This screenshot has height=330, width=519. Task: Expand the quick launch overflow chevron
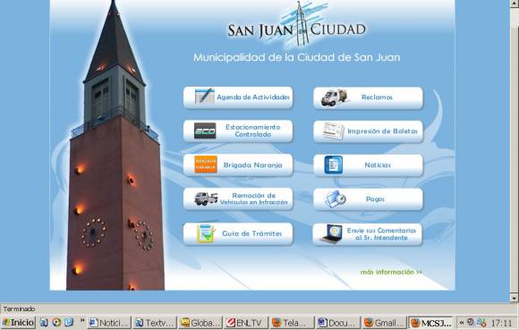pyautogui.click(x=81, y=320)
